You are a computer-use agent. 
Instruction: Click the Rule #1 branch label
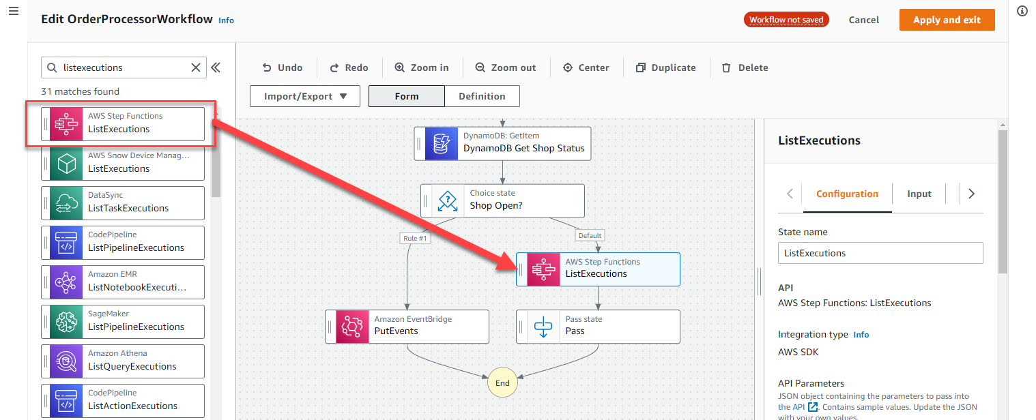[415, 238]
